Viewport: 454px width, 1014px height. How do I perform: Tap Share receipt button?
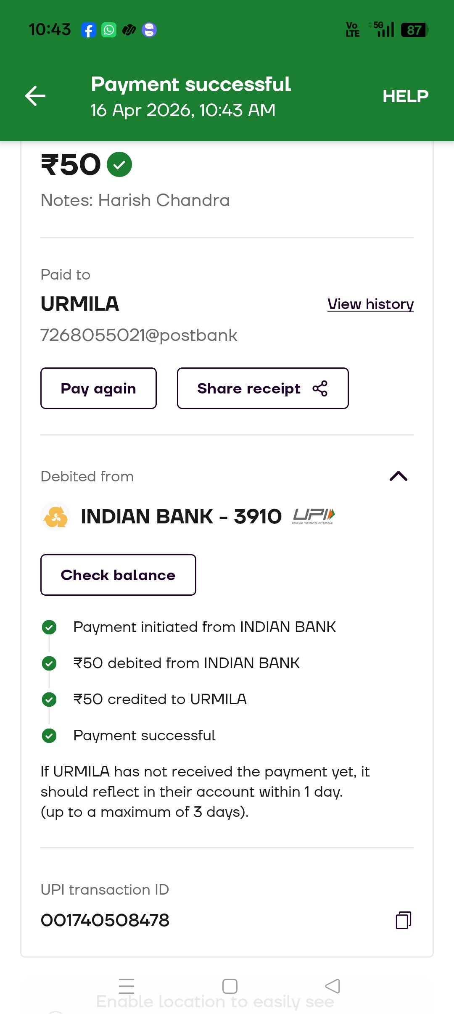click(263, 388)
